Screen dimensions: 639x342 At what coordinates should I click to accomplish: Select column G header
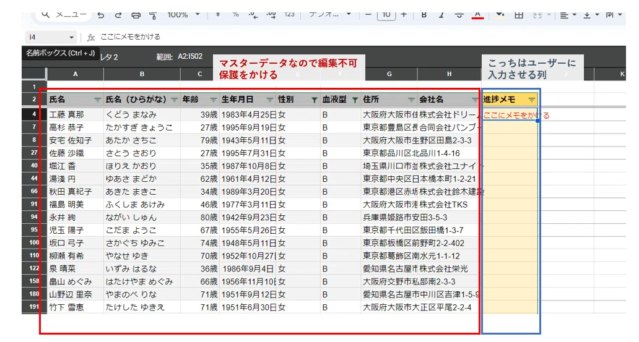(x=389, y=74)
